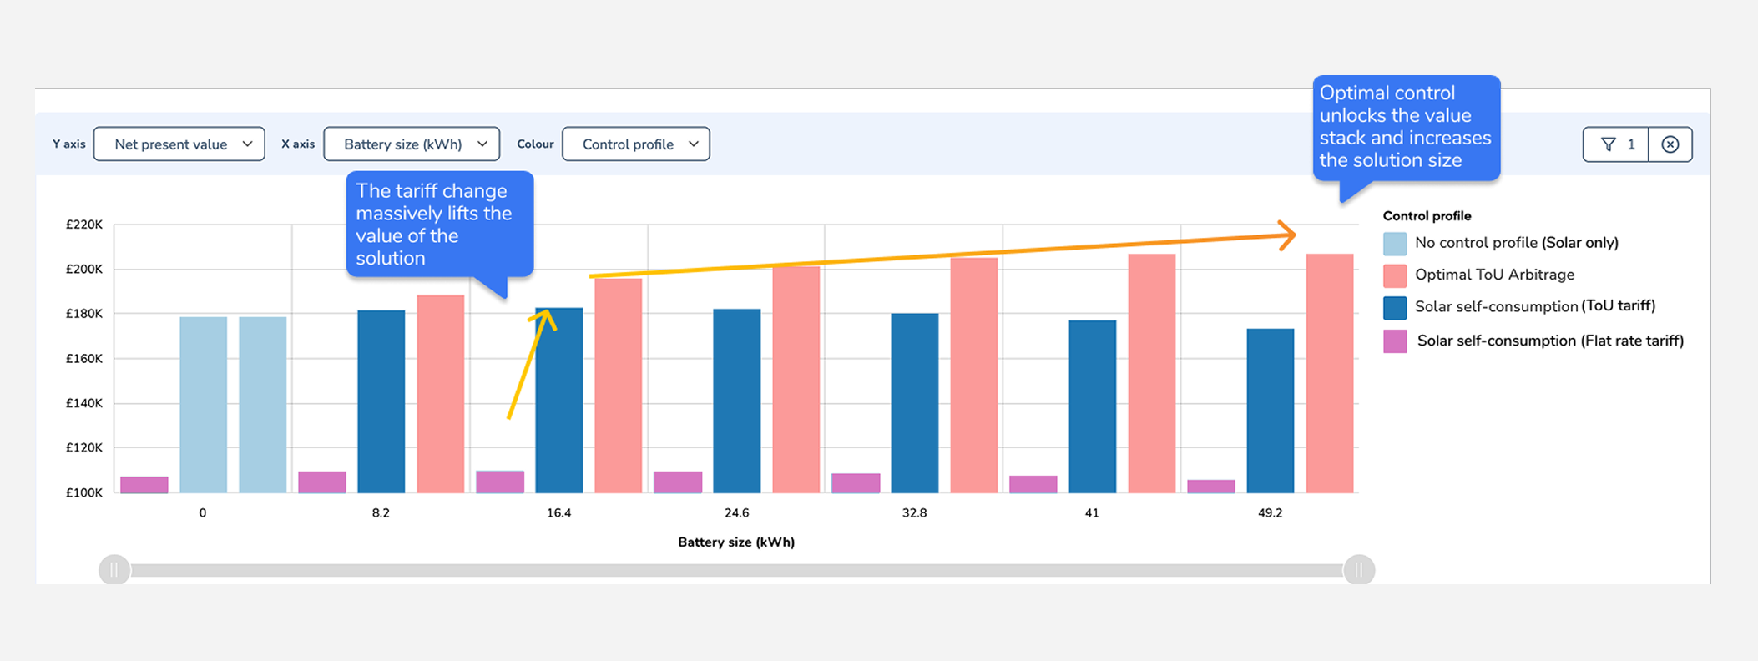The height and width of the screenshot is (661, 1758).
Task: Click the £100K y-axis label
Action: point(84,492)
